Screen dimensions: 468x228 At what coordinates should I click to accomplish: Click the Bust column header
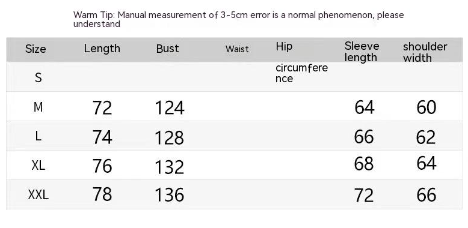pyautogui.click(x=167, y=49)
